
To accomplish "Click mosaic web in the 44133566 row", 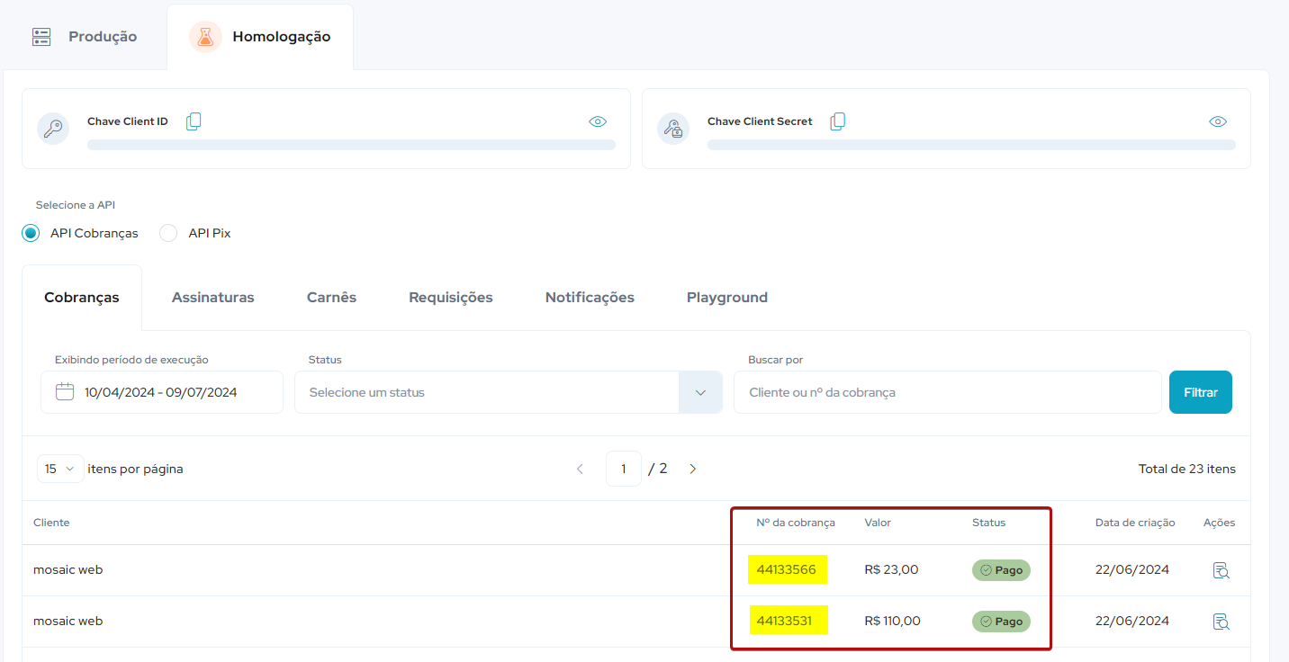I will point(68,569).
